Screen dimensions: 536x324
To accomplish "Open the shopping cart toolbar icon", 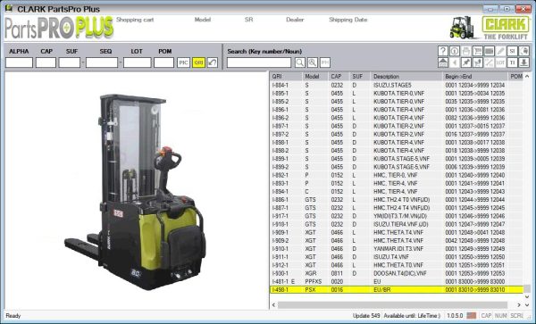I will tap(478, 51).
